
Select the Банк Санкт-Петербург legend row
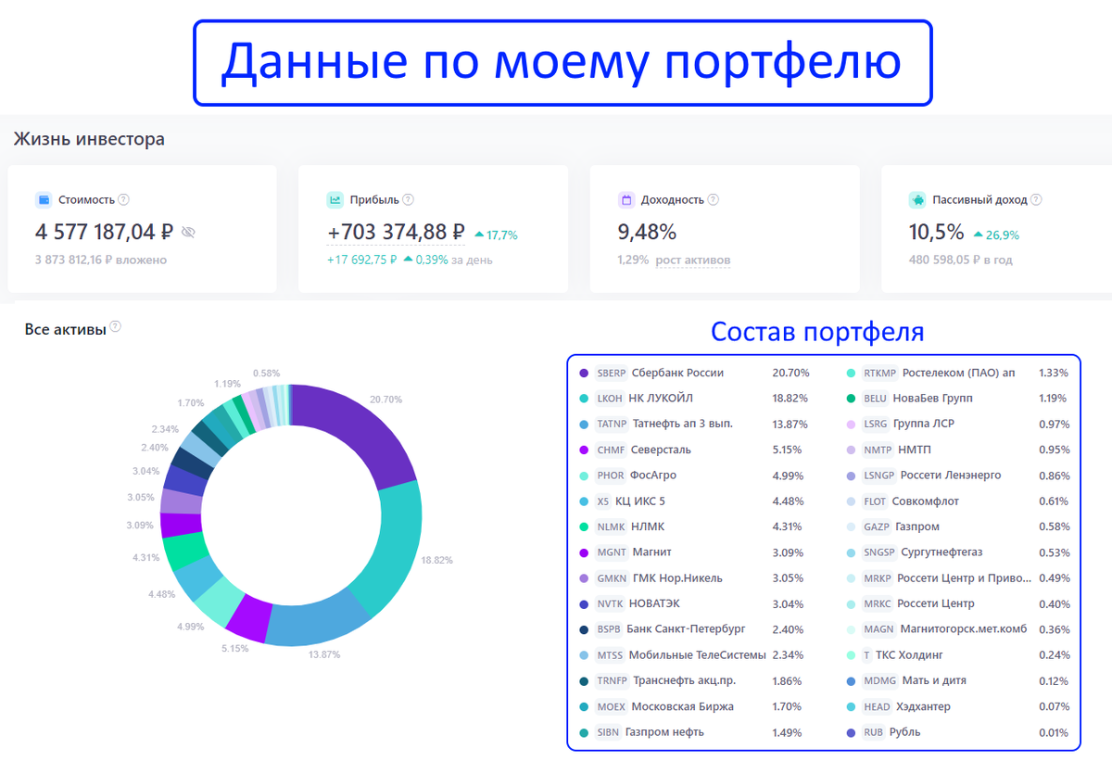pos(695,629)
